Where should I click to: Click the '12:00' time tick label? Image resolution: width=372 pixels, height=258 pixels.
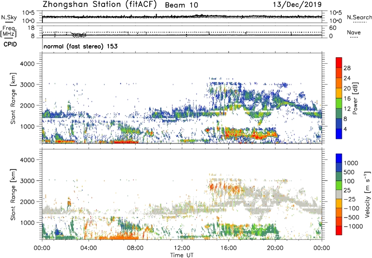[182, 248]
